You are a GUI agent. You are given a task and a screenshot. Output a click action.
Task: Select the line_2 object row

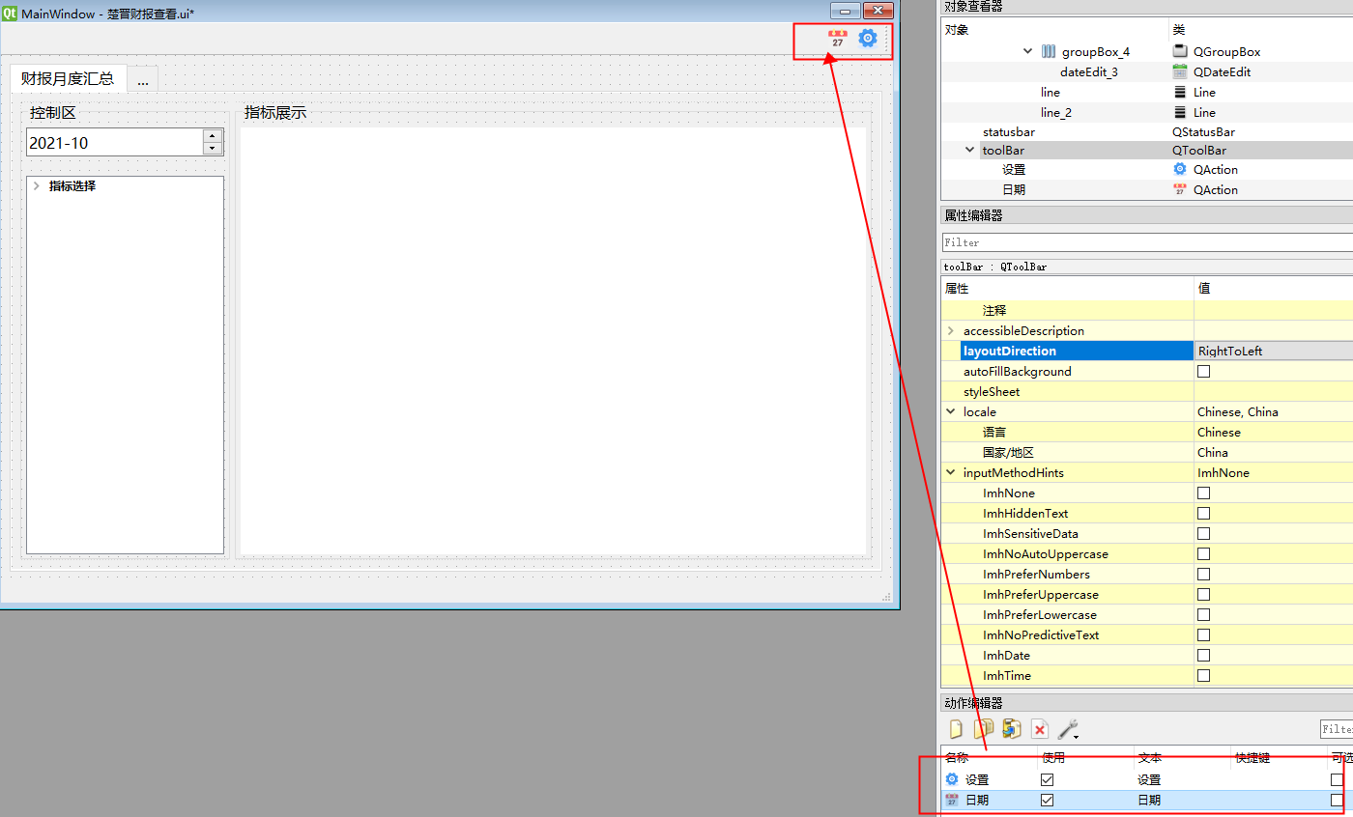1147,112
